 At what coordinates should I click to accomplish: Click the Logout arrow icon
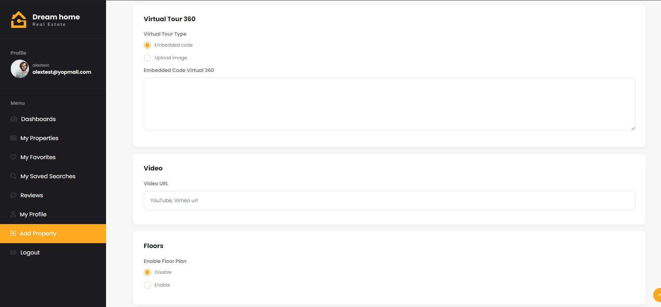point(13,252)
